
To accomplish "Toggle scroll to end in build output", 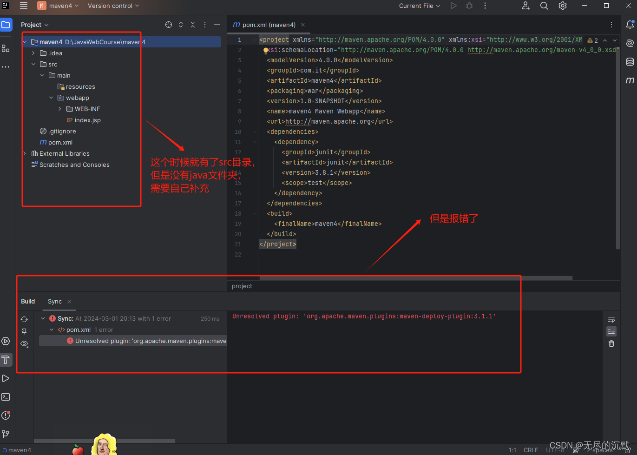I will coord(611,331).
